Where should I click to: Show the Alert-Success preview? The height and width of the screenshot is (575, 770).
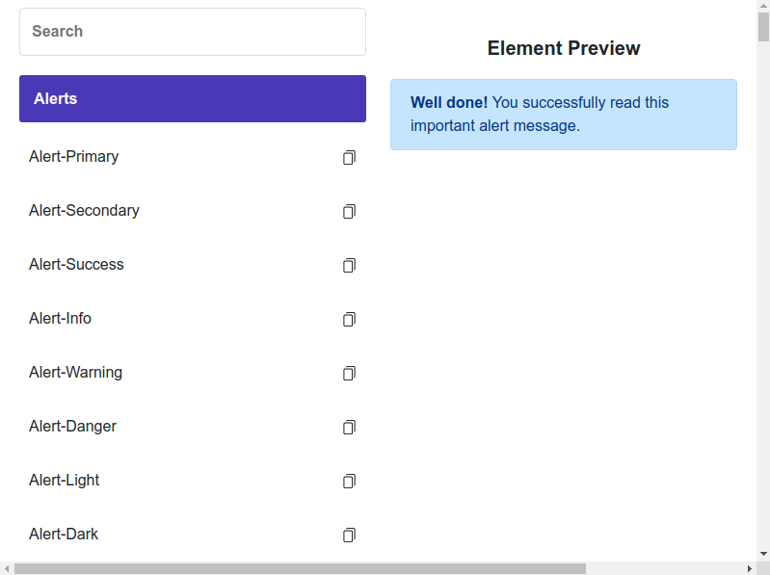point(76,265)
